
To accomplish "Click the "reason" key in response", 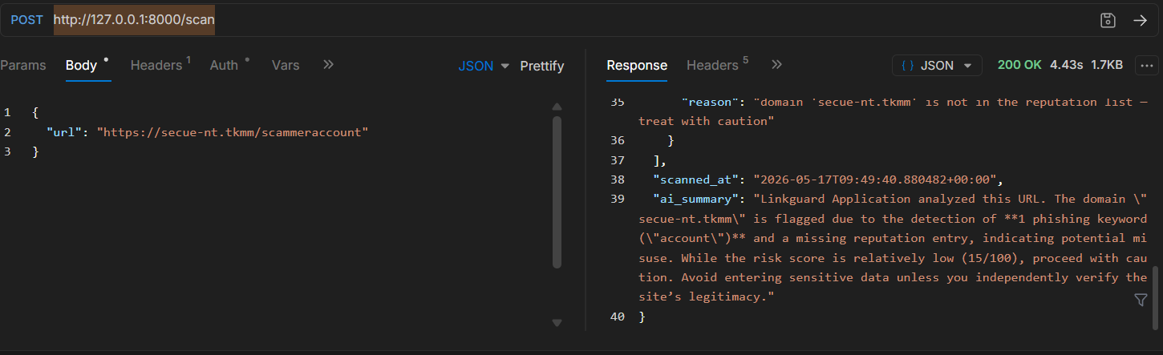I will pyautogui.click(x=709, y=102).
